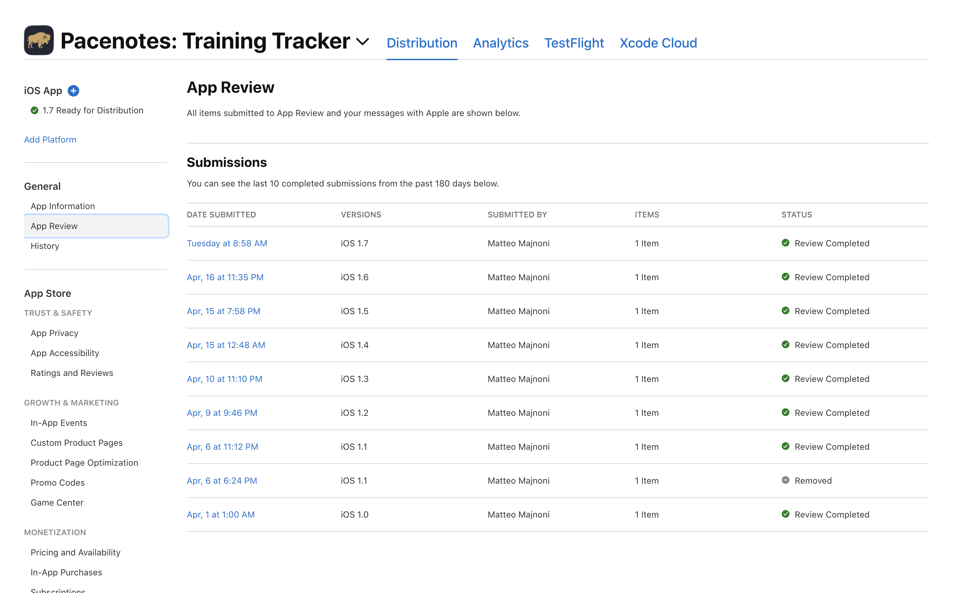Click DATE SUBMITTED column header
The width and height of the screenshot is (973, 593).
pos(221,214)
